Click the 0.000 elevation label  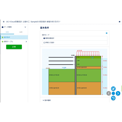(73, 55)
